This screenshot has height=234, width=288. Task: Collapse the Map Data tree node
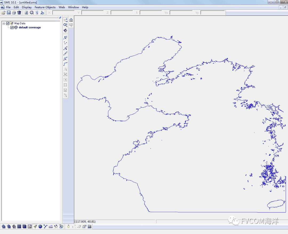click(x=4, y=23)
